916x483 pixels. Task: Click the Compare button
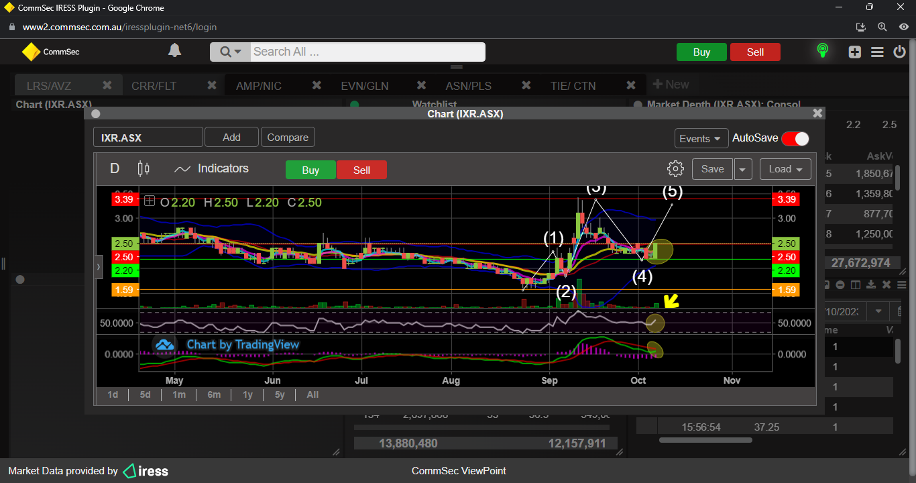pyautogui.click(x=288, y=138)
